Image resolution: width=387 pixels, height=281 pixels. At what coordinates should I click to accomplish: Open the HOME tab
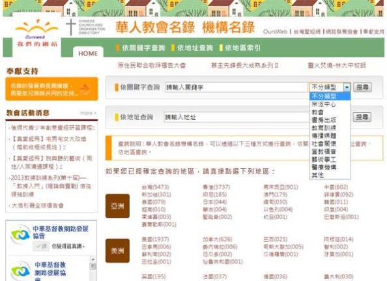coord(88,53)
